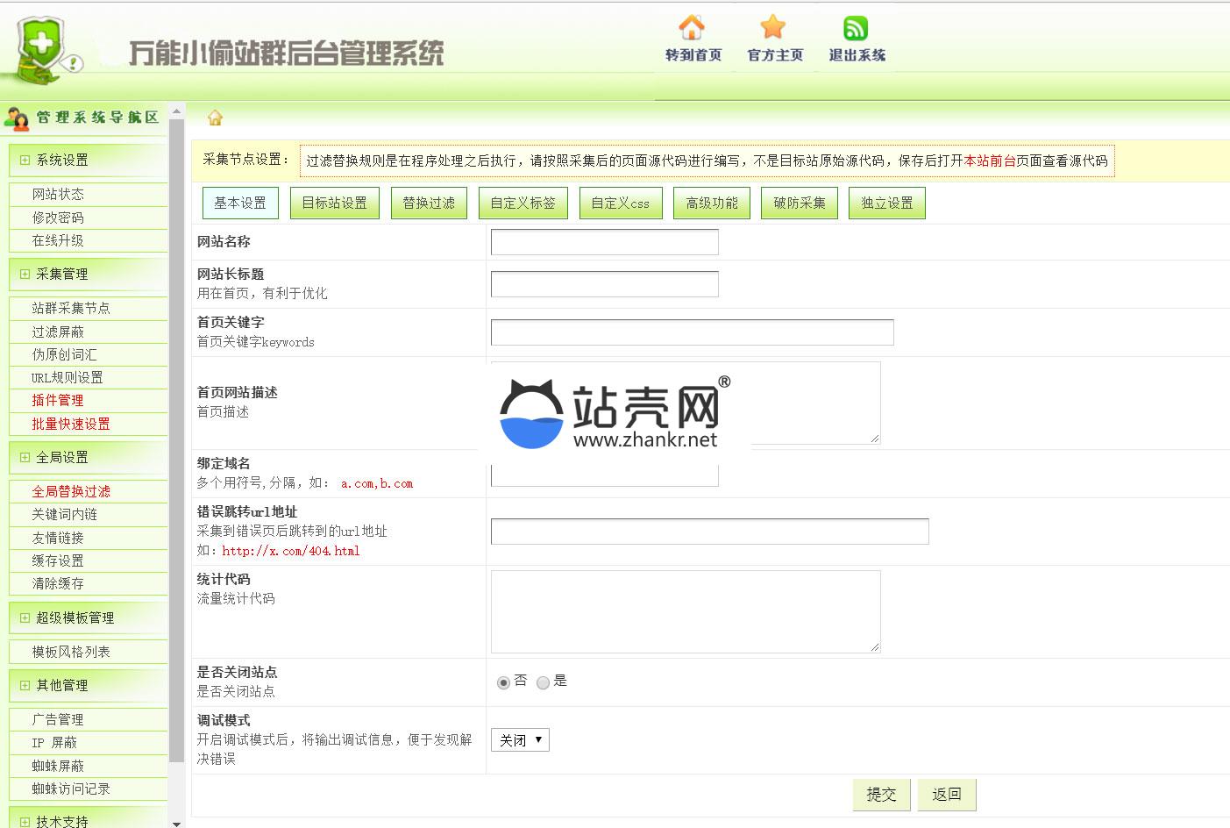Open 缓存设置 in the sidebar

pyautogui.click(x=58, y=560)
